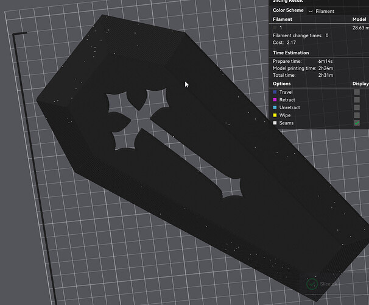The width and height of the screenshot is (369, 305).
Task: Click the Filament column header
Action: tap(283, 20)
